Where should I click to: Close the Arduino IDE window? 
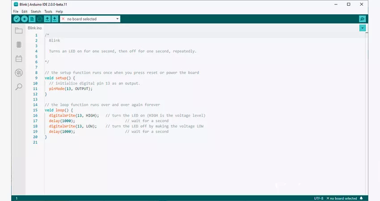click(362, 4)
